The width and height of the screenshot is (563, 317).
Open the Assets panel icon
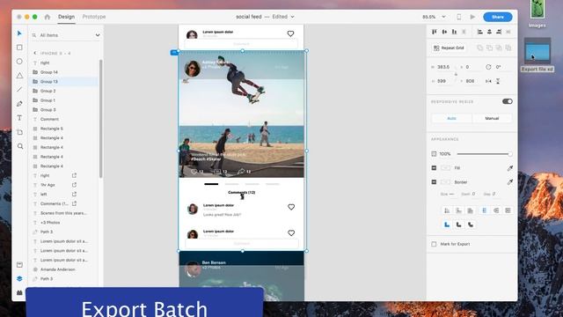click(19, 265)
